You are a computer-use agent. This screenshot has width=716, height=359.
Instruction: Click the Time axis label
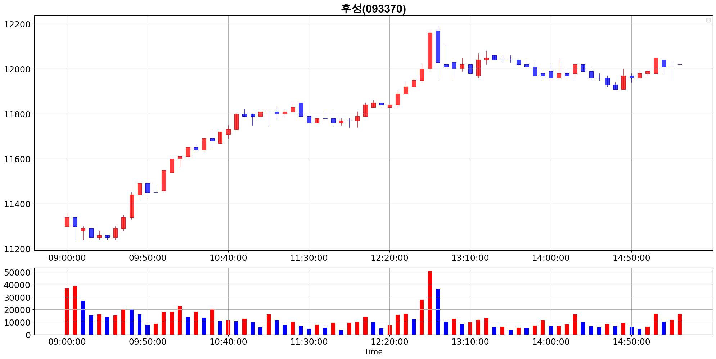pyautogui.click(x=373, y=352)
